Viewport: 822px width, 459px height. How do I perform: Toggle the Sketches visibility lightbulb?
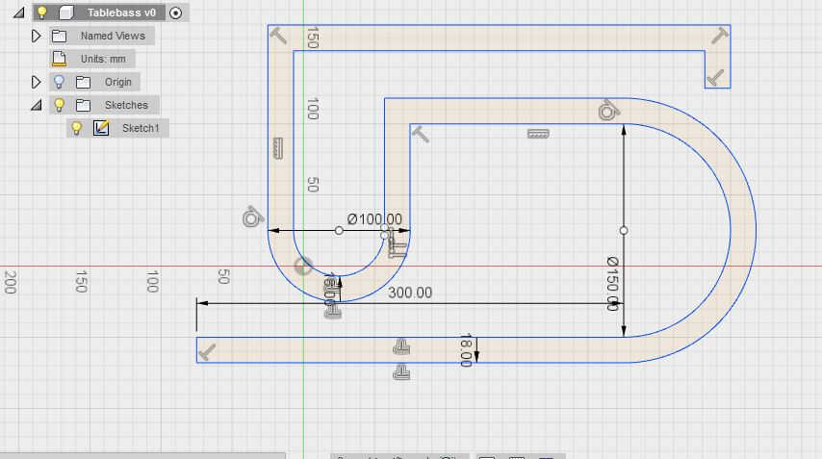(60, 105)
